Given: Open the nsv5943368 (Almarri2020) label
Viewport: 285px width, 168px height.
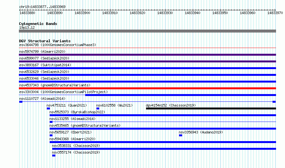Looking at the screenshot, I should point(72,139).
